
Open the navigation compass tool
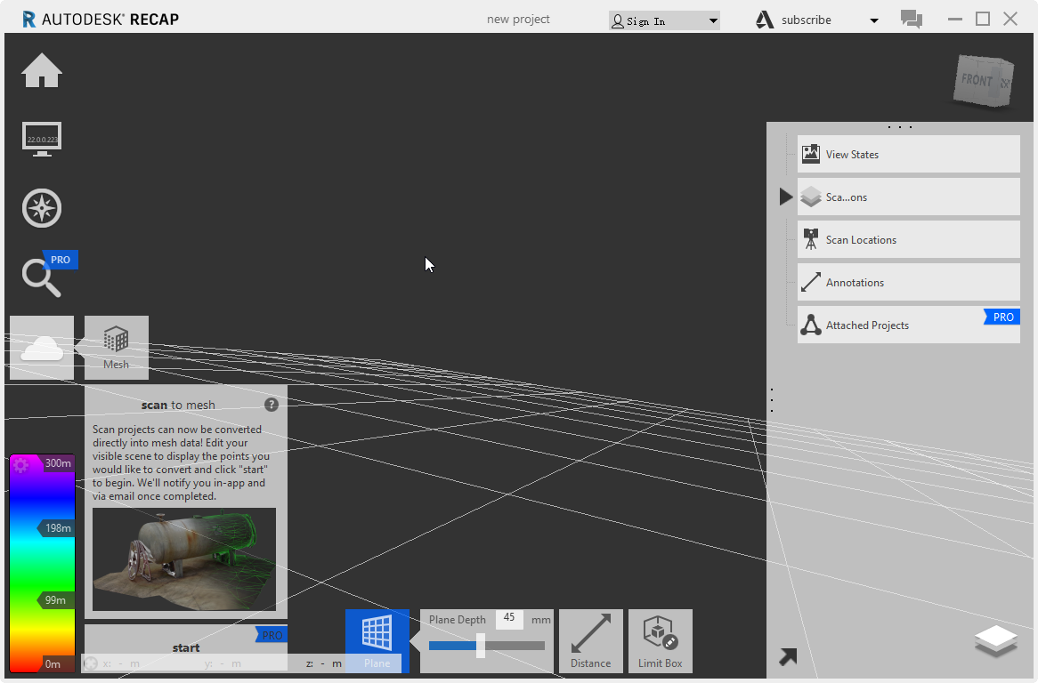click(x=41, y=207)
